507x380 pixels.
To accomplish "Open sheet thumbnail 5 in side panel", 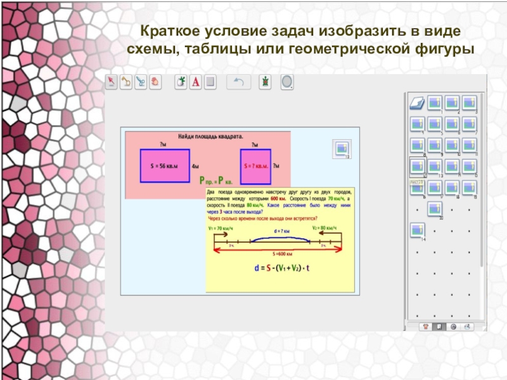I will 435,124.
